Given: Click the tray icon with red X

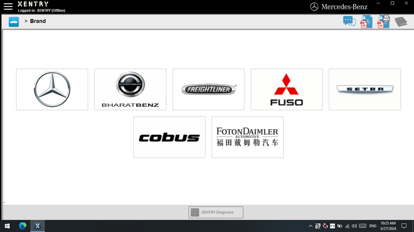Looking at the screenshot, I should point(325,226).
